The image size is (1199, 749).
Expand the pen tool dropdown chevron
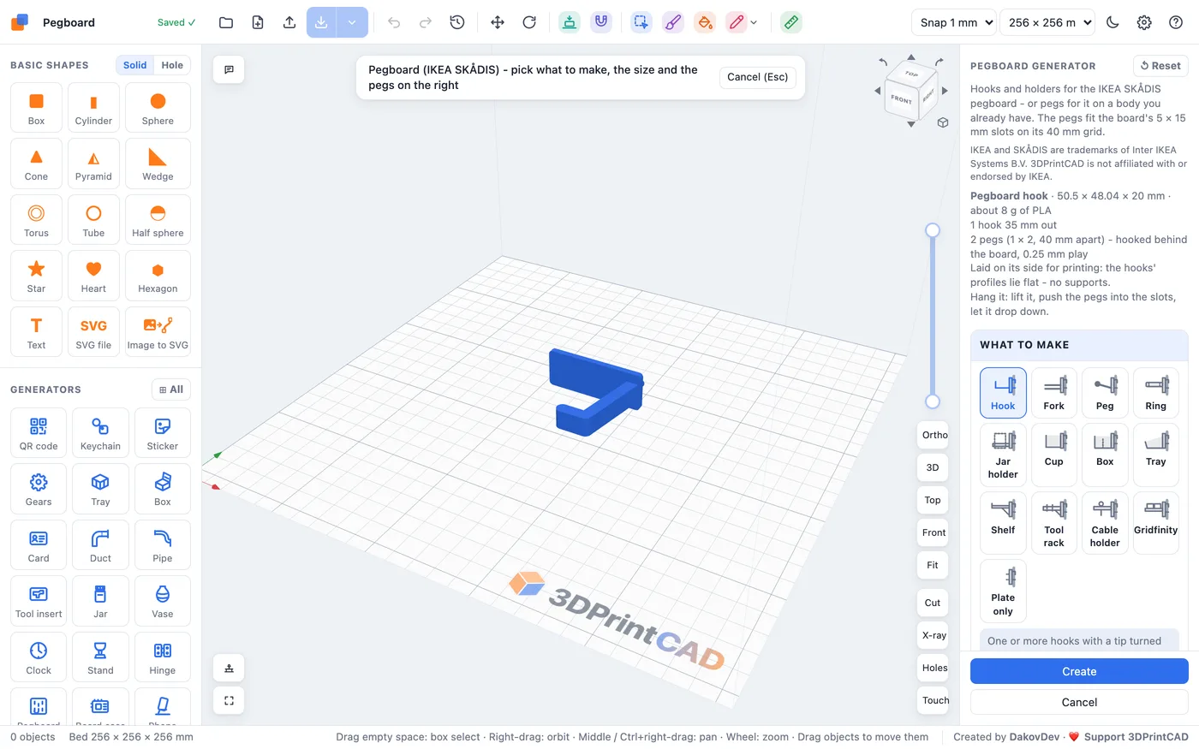tap(754, 23)
